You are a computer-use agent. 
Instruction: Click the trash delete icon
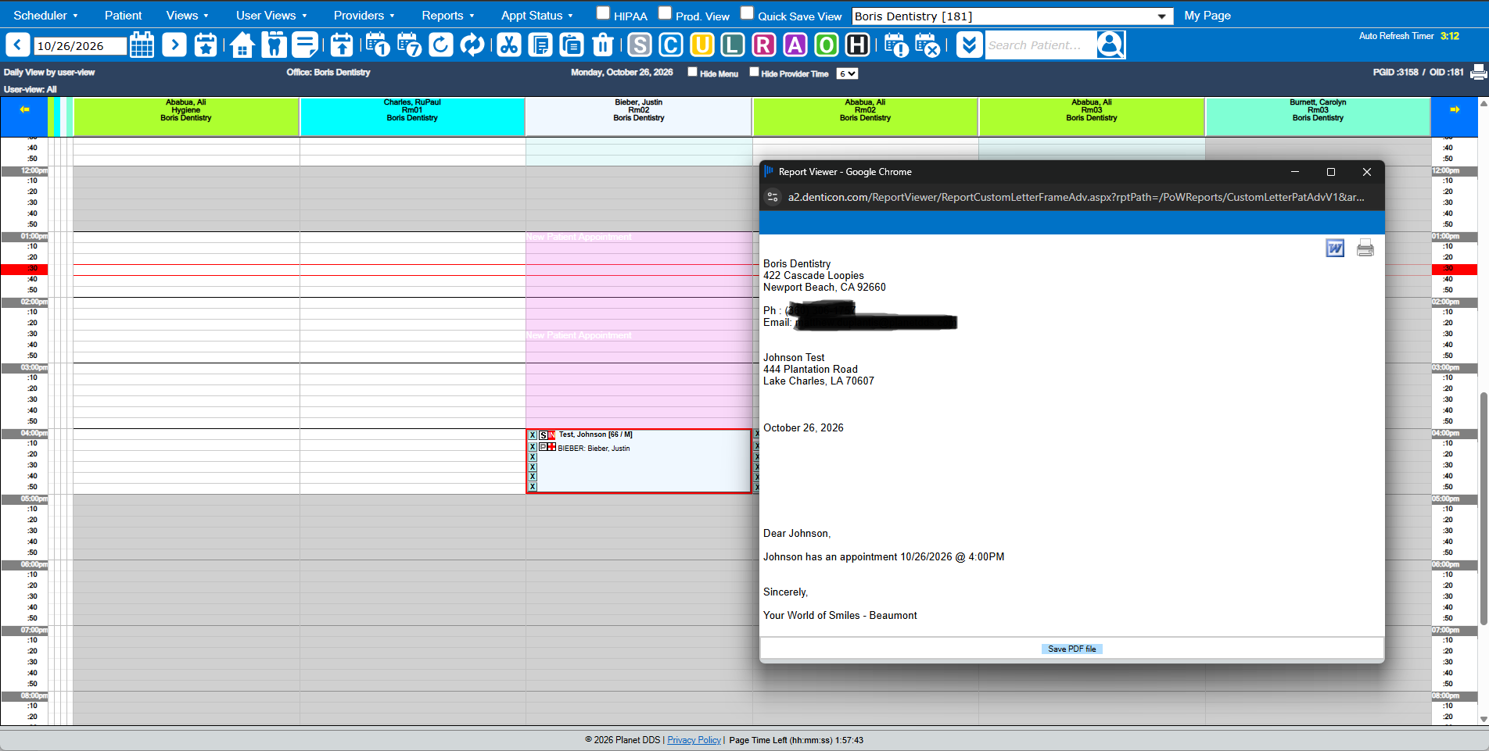[603, 45]
